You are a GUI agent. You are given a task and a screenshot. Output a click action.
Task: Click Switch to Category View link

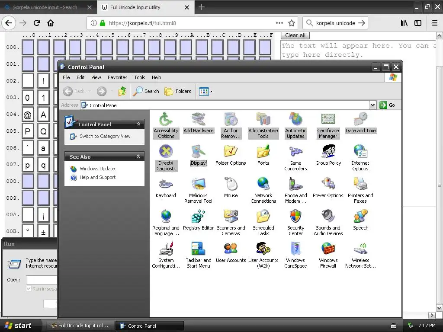tap(105, 136)
